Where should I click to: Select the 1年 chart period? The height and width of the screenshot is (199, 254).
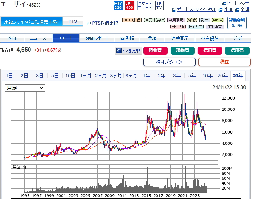click(147, 76)
